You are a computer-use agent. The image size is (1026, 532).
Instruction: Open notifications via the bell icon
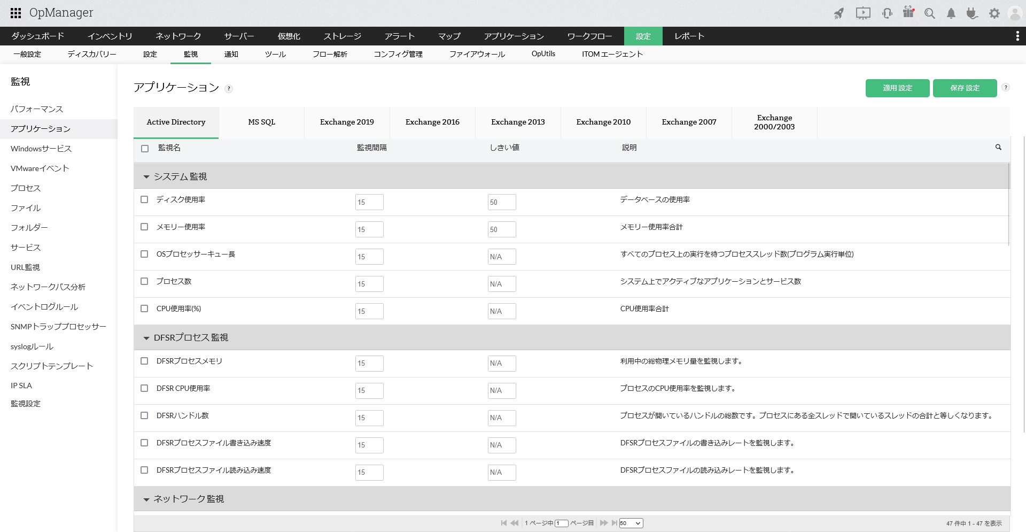951,13
